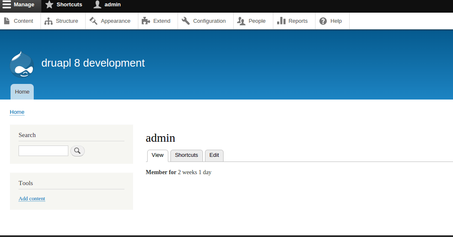Viewport: 453px width, 237px height.
Task: Click the Member for label
Action: point(161,172)
